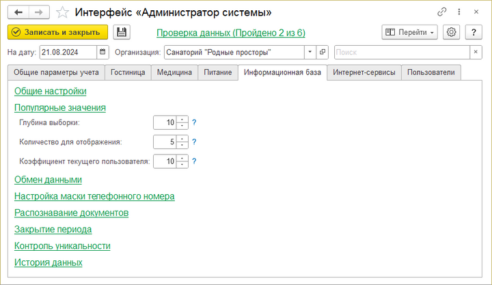492x285 pixels.
Task: Add form to favorites with star
Action: (x=62, y=12)
